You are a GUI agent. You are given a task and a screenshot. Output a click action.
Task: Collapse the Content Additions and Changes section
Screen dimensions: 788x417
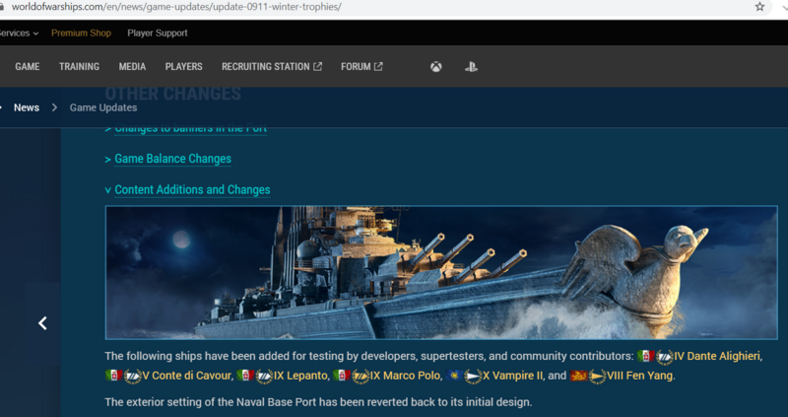coord(191,189)
